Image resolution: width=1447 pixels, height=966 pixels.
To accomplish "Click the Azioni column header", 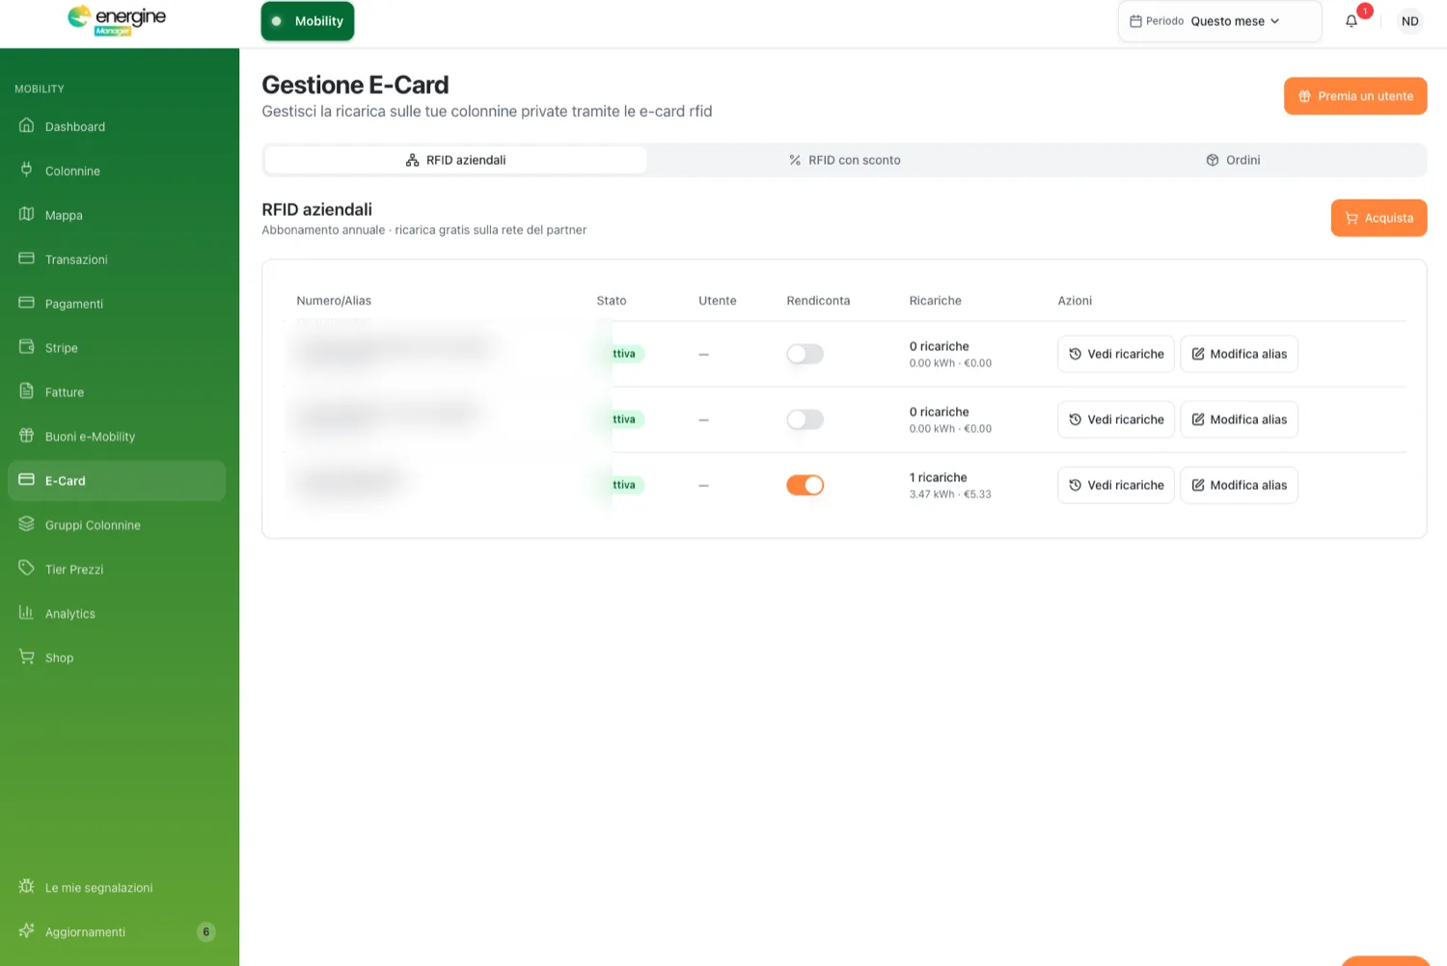I will pyautogui.click(x=1075, y=301).
